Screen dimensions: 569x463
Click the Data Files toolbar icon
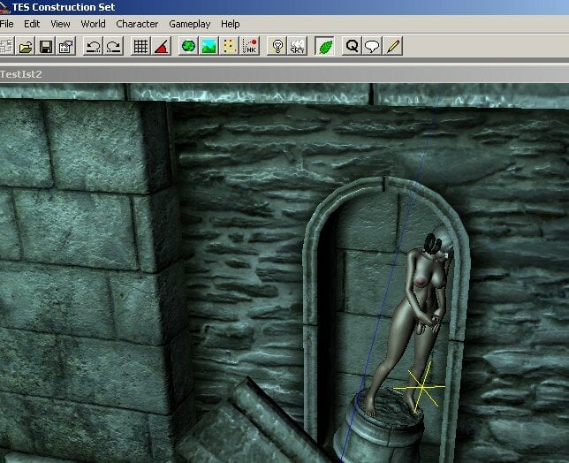pos(6,46)
